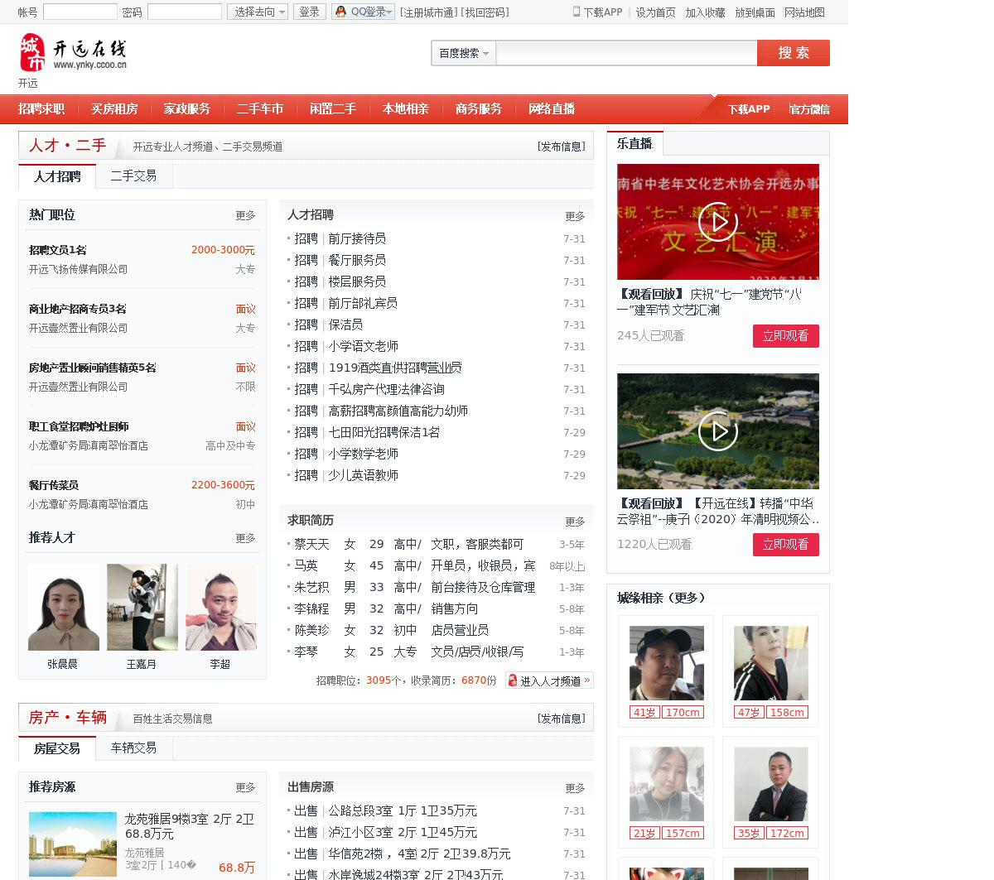994x880 pixels.
Task: Click the main search text box
Action: [626, 53]
